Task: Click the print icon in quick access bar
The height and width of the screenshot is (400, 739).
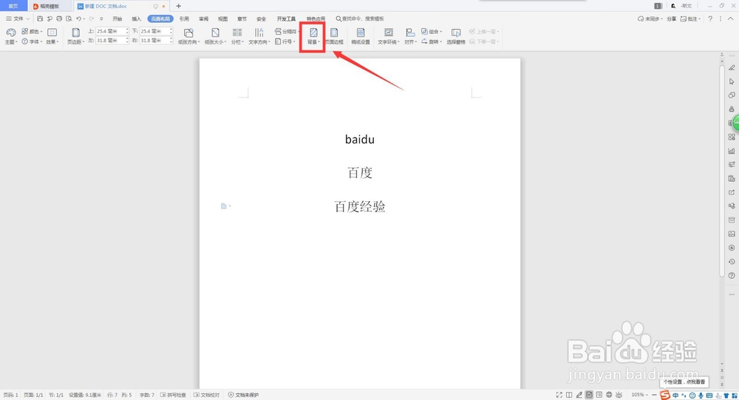Action: [x=59, y=19]
